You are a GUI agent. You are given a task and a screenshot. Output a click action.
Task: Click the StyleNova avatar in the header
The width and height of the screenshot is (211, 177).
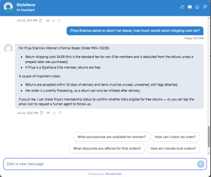tap(8, 7)
